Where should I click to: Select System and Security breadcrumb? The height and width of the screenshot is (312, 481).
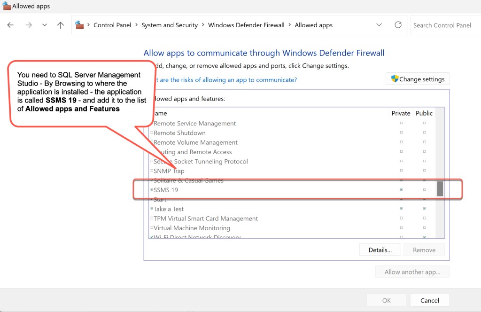[x=170, y=25]
